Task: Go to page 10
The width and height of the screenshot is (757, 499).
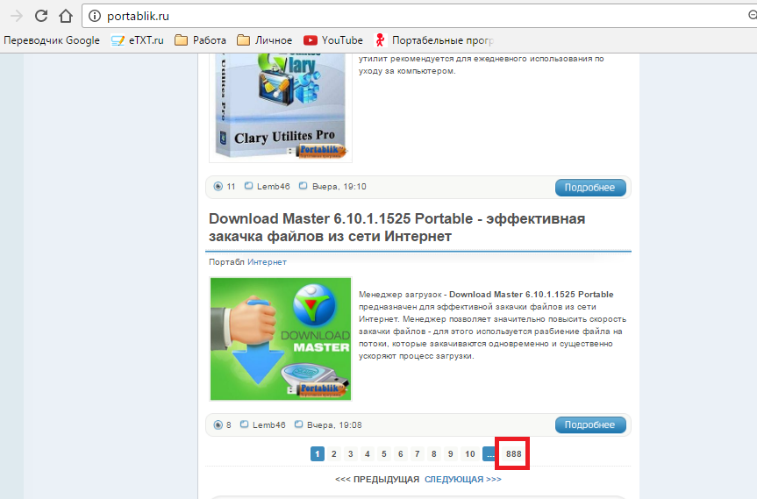Action: click(470, 453)
